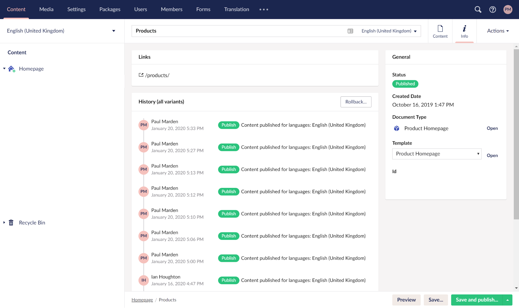This screenshot has width=519, height=308.
Task: Click the Rollback button in history
Action: (x=356, y=102)
